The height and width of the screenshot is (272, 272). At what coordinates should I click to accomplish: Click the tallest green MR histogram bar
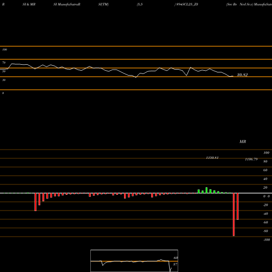click(207, 190)
